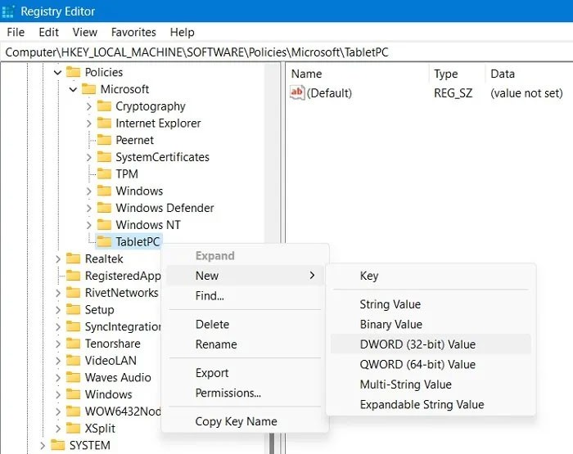Click the registry path address bar
573x454 pixels.
tap(286, 52)
